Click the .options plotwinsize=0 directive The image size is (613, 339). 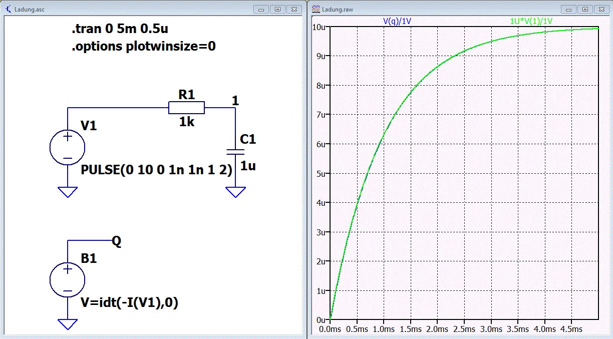click(144, 47)
